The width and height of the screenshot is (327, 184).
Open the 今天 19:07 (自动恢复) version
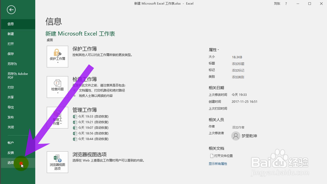pos(93,128)
